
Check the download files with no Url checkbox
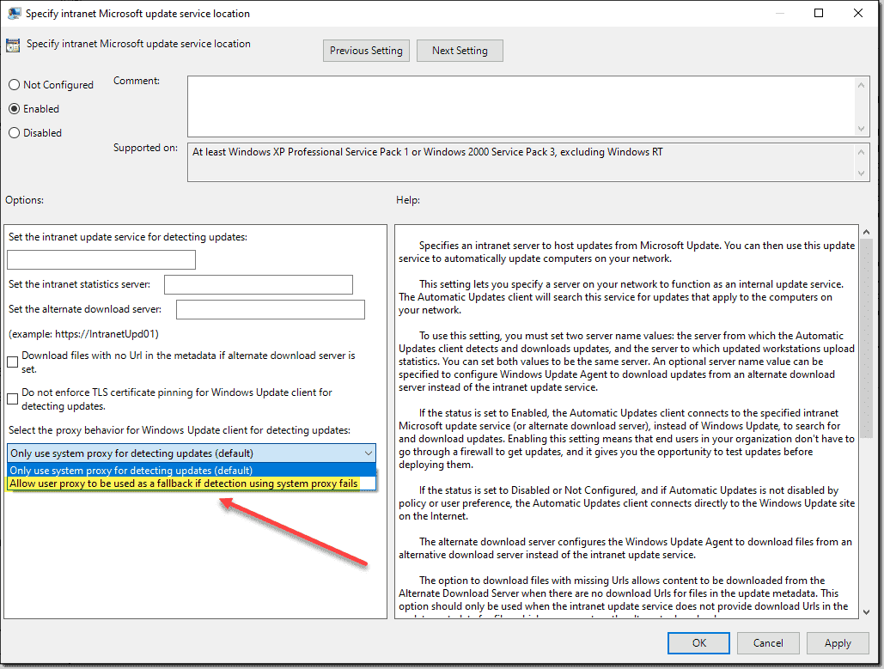12,362
